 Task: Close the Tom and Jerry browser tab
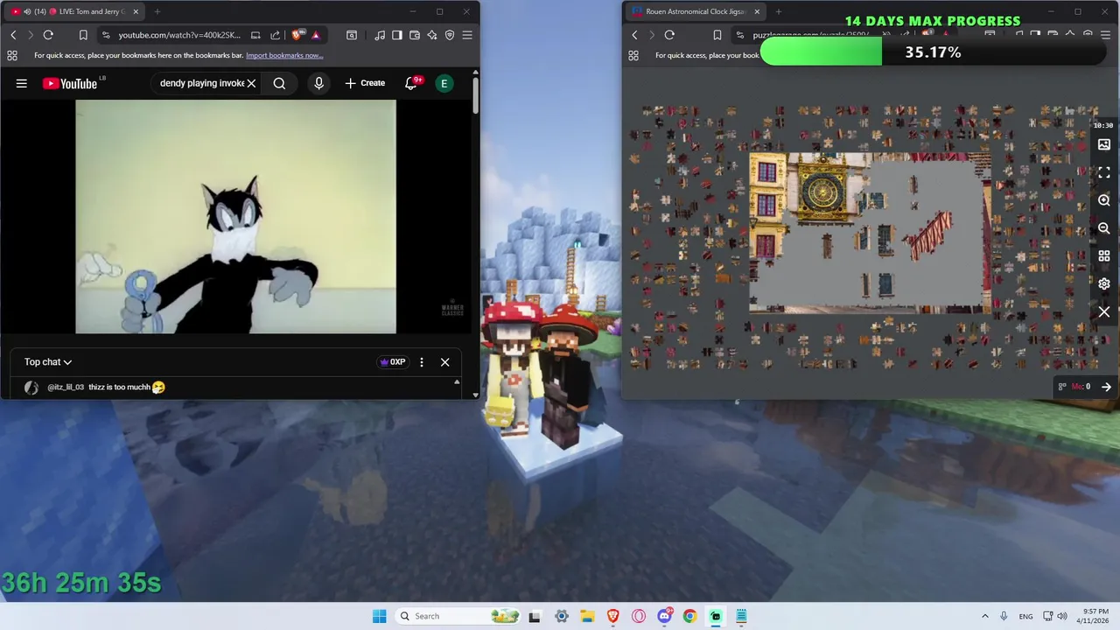136,11
